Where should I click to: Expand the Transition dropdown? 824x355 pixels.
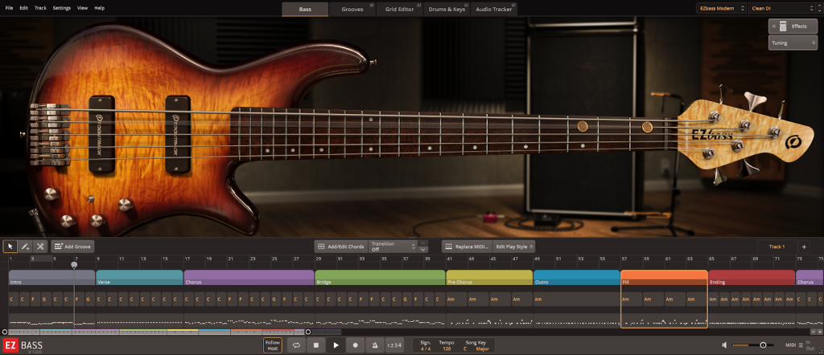[393, 247]
